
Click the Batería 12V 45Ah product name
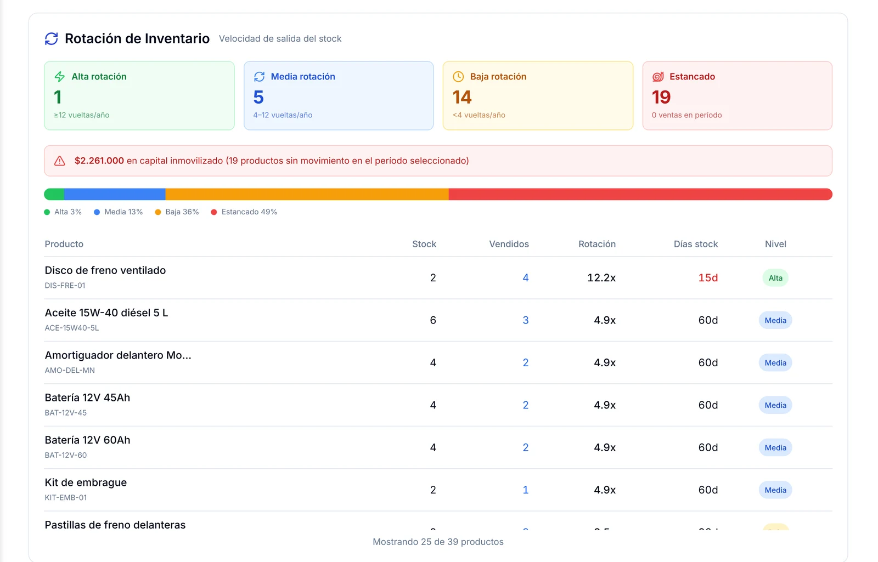(x=87, y=398)
